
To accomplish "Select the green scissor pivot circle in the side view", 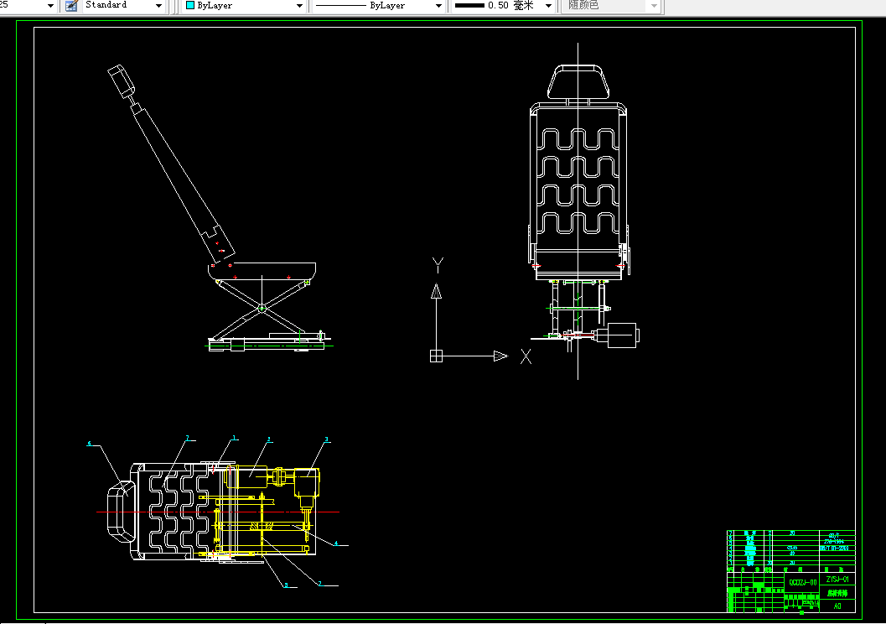I will tap(262, 308).
